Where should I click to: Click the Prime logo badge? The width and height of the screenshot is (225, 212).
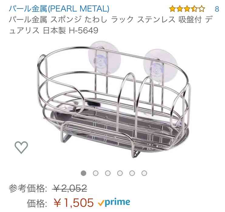114,203
